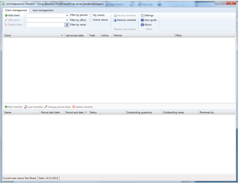This screenshot has width=239, height=183.
Task: Click the Add client label
Action: (x=14, y=15)
